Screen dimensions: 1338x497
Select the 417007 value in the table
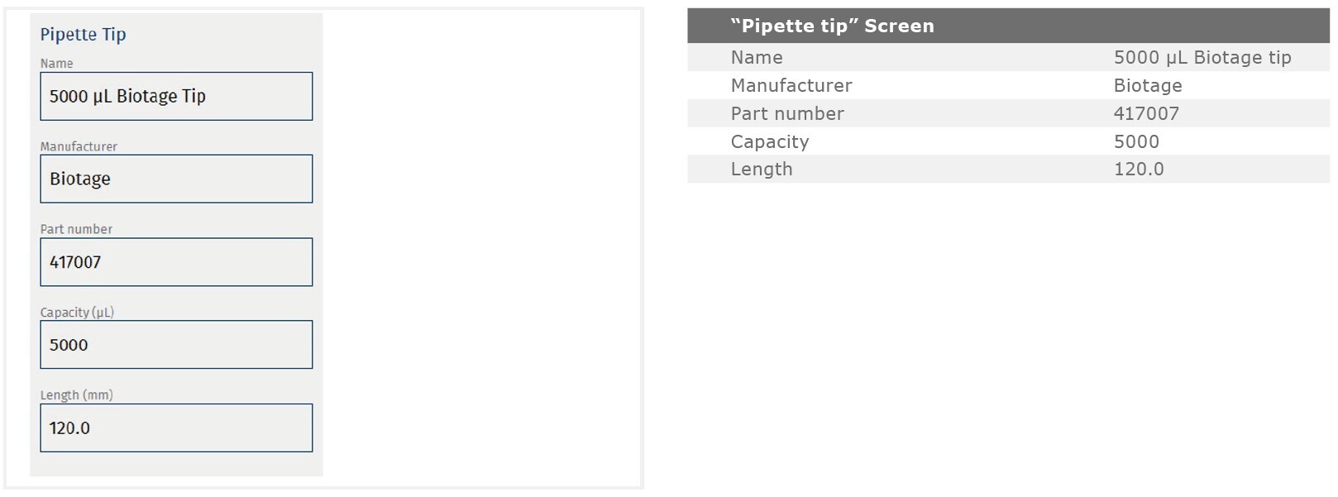tap(1146, 113)
